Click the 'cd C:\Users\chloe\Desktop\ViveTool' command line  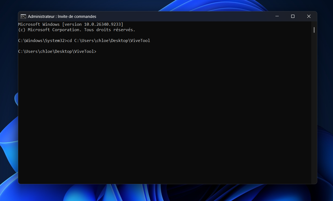point(84,41)
